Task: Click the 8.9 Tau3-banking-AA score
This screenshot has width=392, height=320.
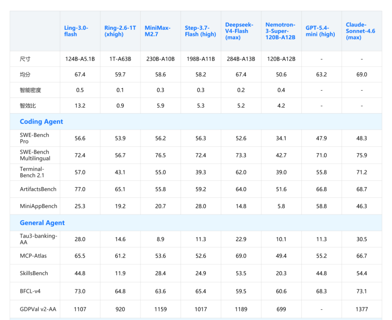Action: 160,239
